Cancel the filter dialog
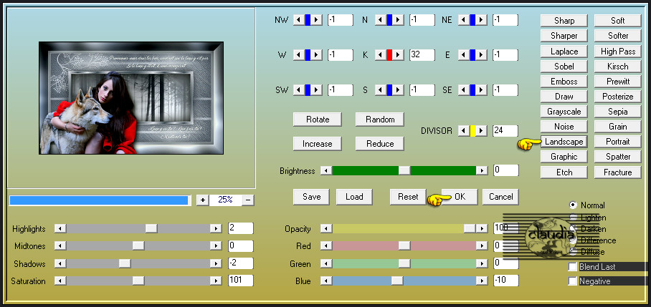 coord(500,197)
